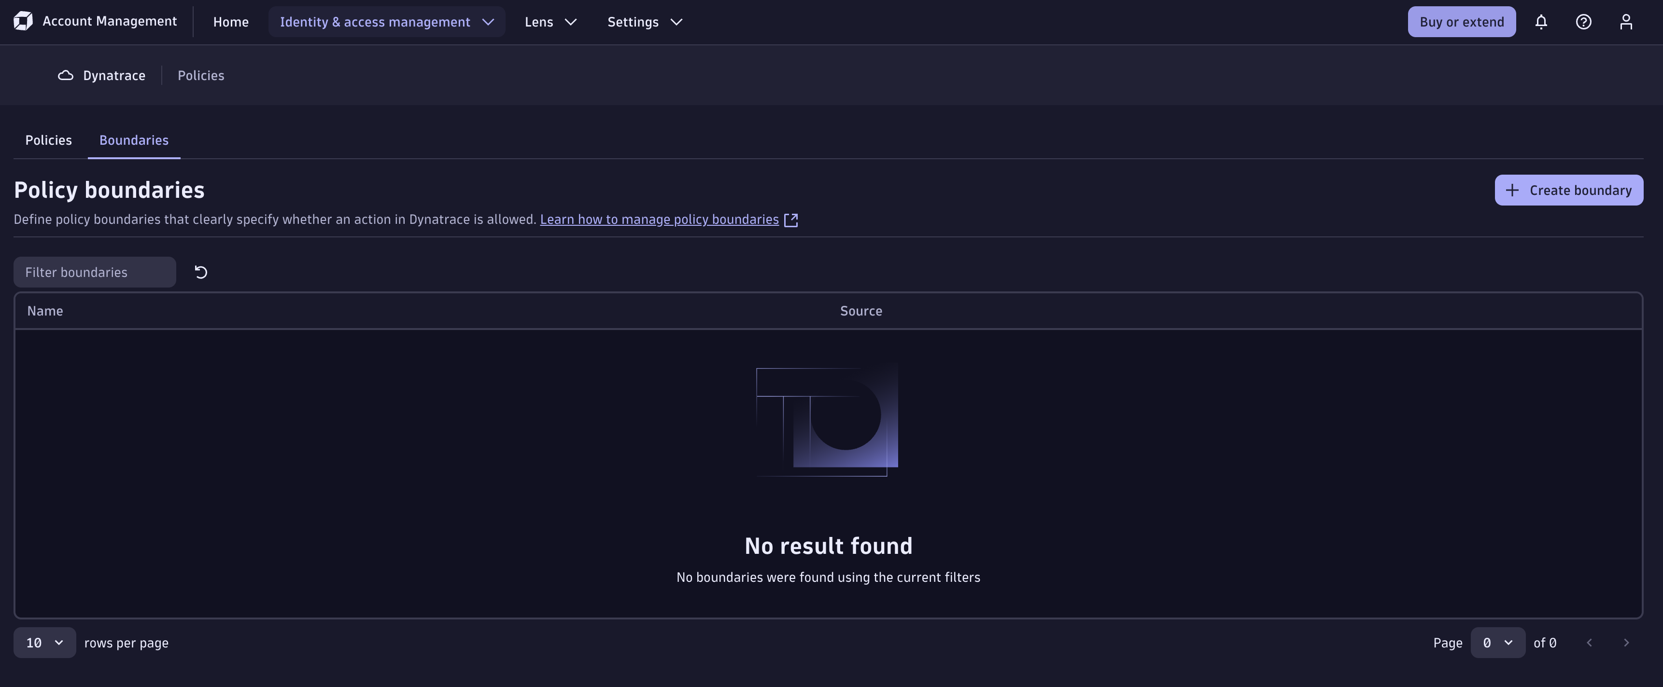1663x687 pixels.
Task: Expand the Lens dropdown menu
Action: pyautogui.click(x=550, y=22)
